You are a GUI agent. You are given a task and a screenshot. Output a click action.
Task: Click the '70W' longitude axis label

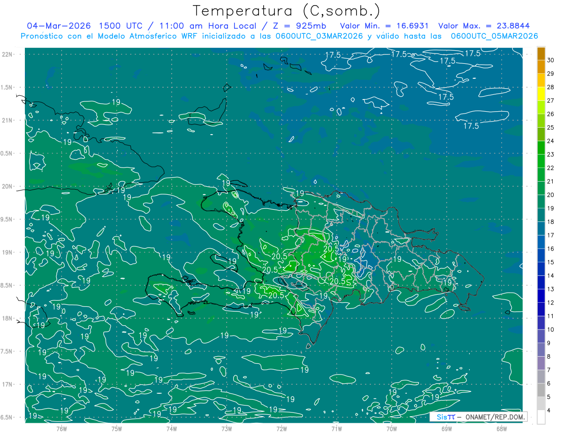[x=391, y=428]
